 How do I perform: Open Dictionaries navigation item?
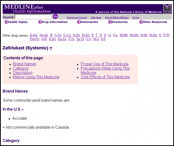click(87, 22)
